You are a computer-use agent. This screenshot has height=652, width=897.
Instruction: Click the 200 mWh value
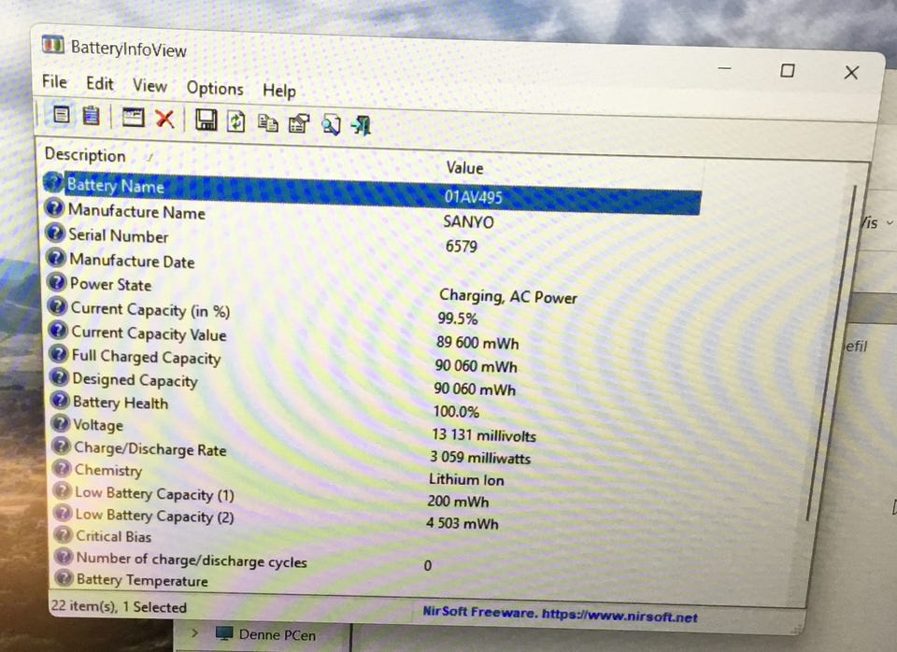[458, 501]
